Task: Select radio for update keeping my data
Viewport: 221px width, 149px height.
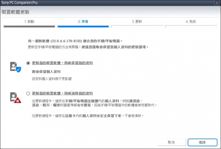Action: [28, 63]
